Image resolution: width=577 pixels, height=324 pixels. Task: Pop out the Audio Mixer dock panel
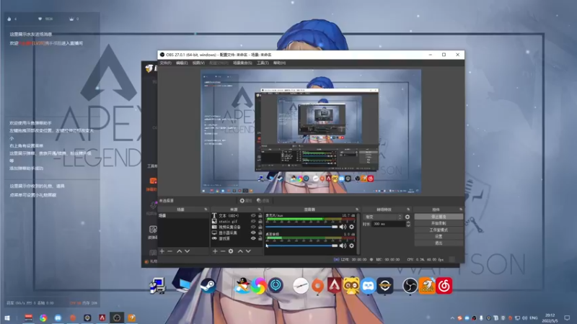coord(356,210)
